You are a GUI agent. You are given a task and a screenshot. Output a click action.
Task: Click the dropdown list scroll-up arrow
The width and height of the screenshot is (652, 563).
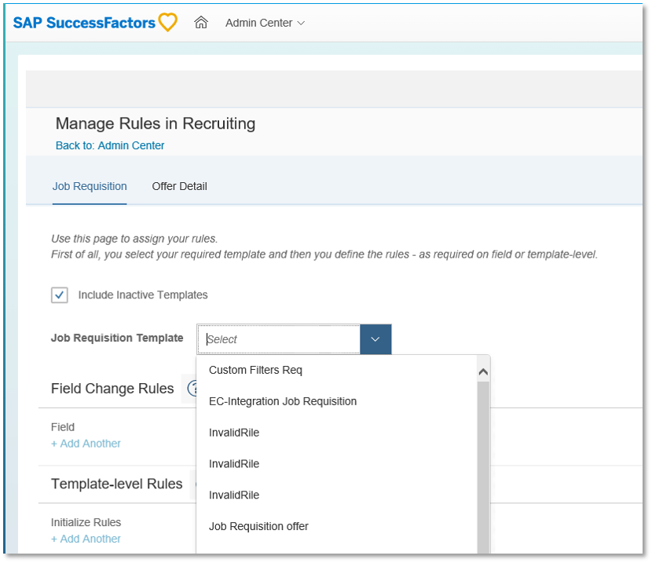(483, 372)
